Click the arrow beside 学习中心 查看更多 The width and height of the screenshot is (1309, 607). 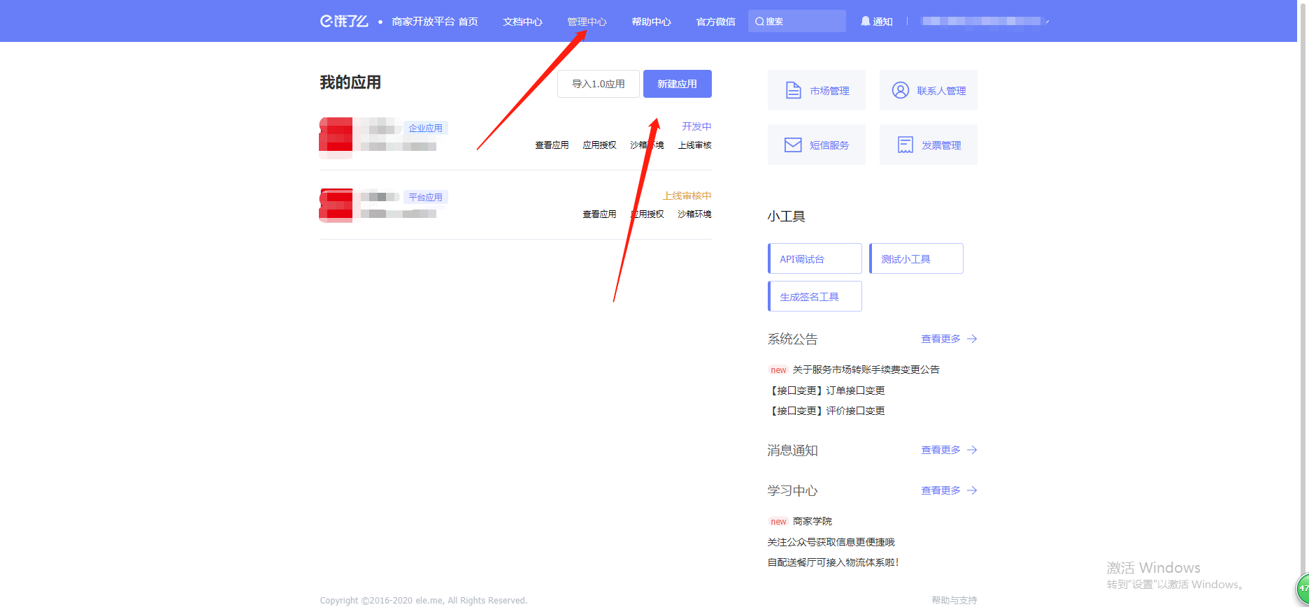click(972, 490)
